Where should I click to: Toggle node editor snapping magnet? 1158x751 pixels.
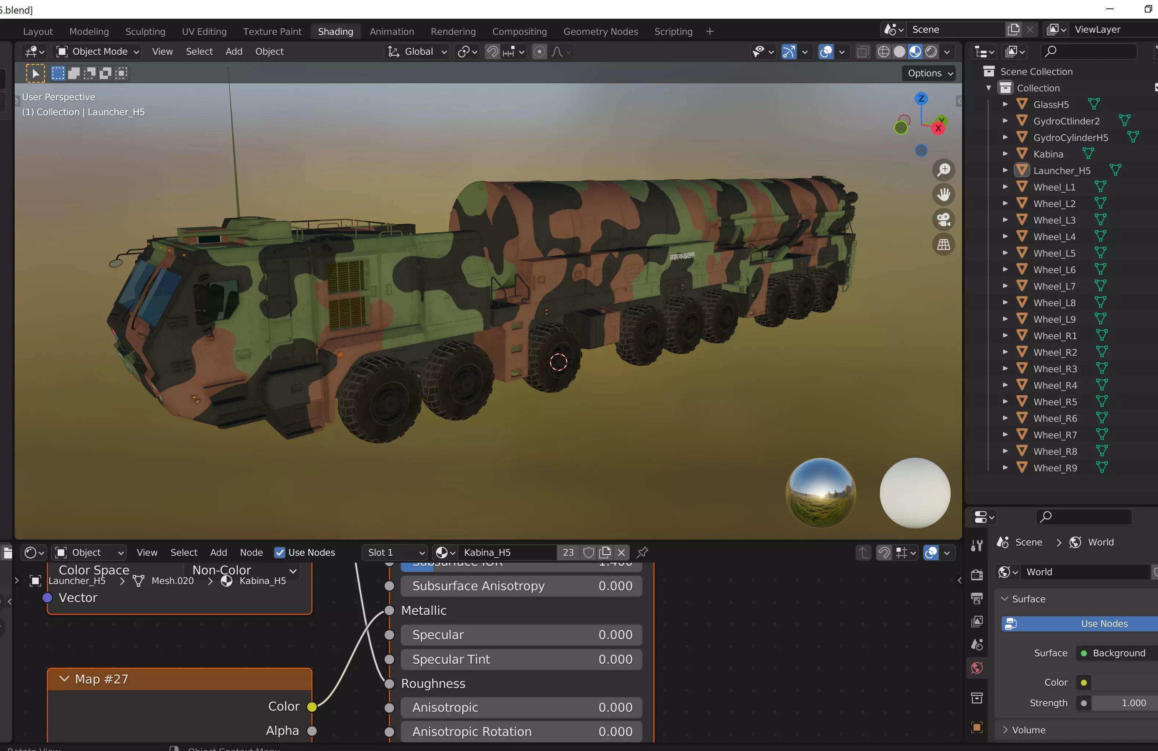884,552
